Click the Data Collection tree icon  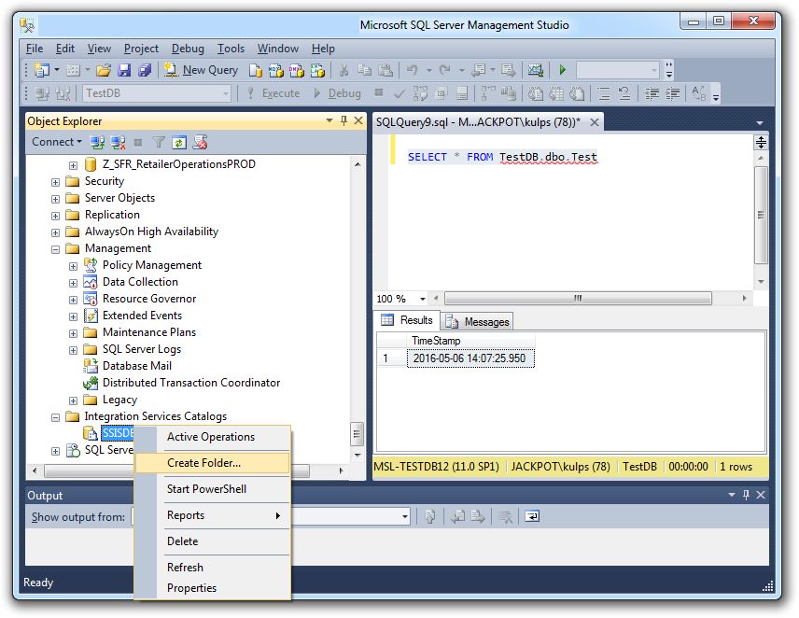click(x=91, y=282)
